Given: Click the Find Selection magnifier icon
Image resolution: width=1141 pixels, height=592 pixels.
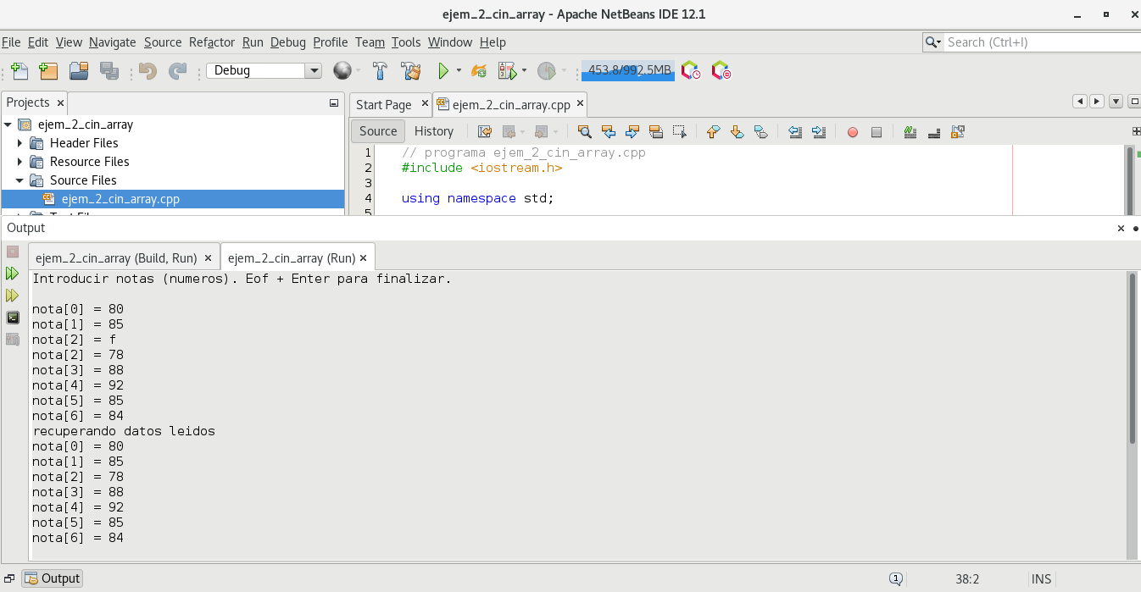Looking at the screenshot, I should pyautogui.click(x=584, y=131).
